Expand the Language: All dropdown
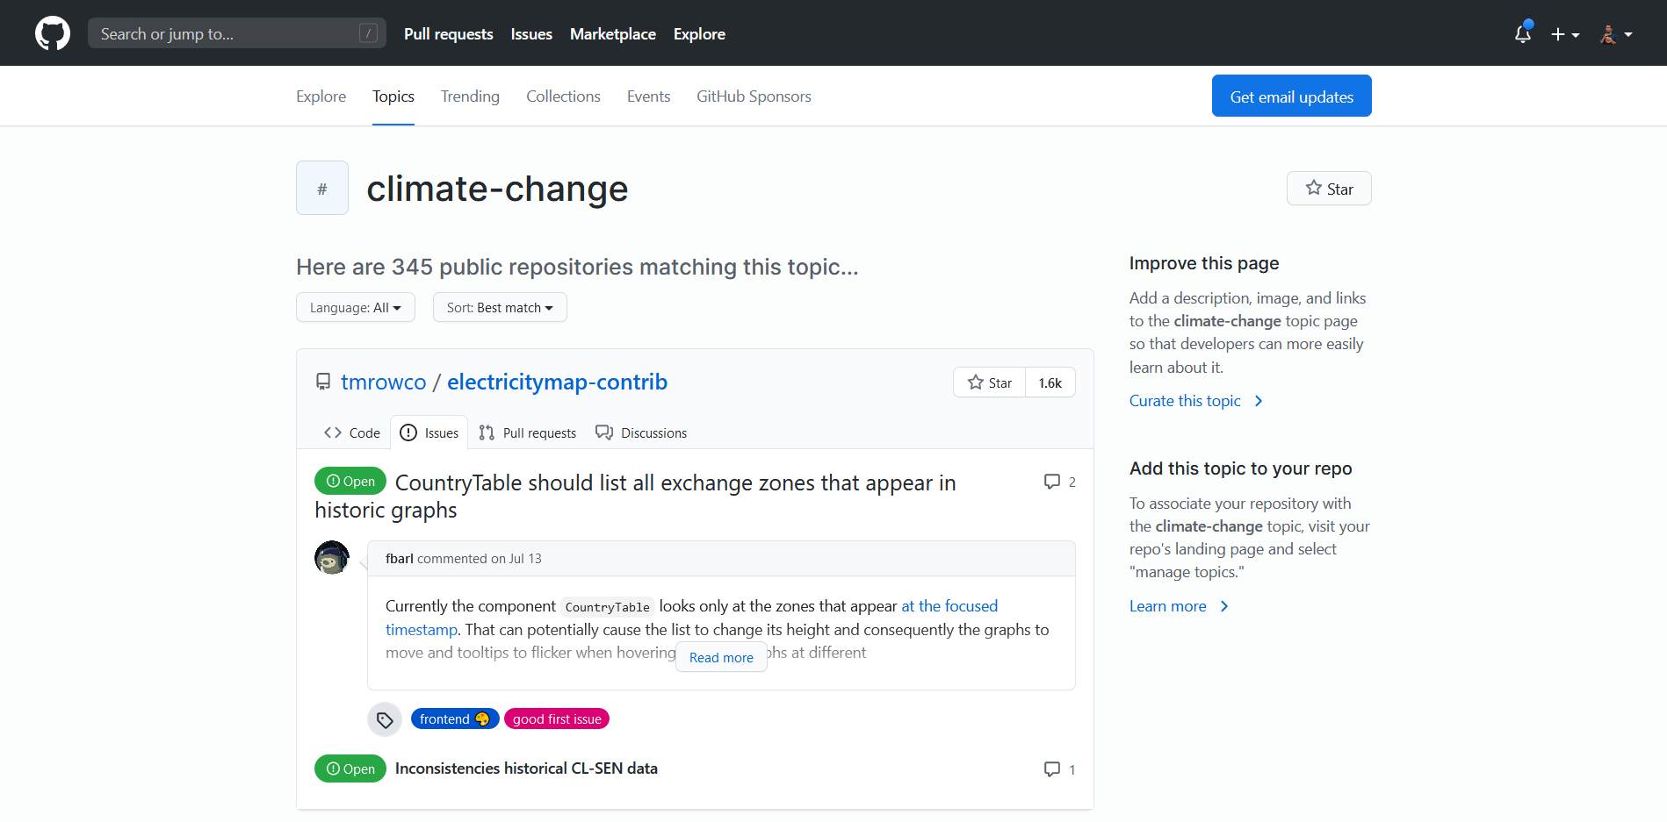 click(356, 307)
